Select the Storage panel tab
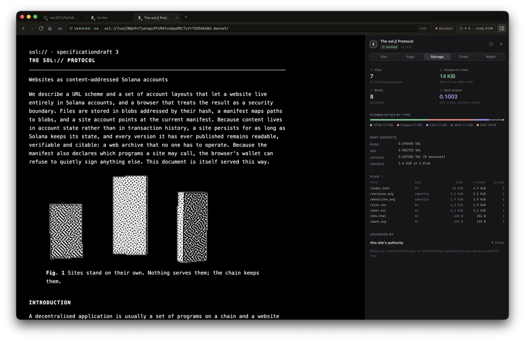 437,57
